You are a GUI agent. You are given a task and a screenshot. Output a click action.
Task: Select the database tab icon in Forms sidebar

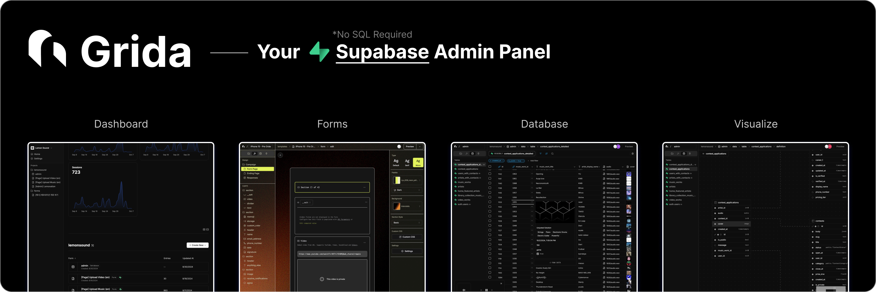click(x=260, y=154)
